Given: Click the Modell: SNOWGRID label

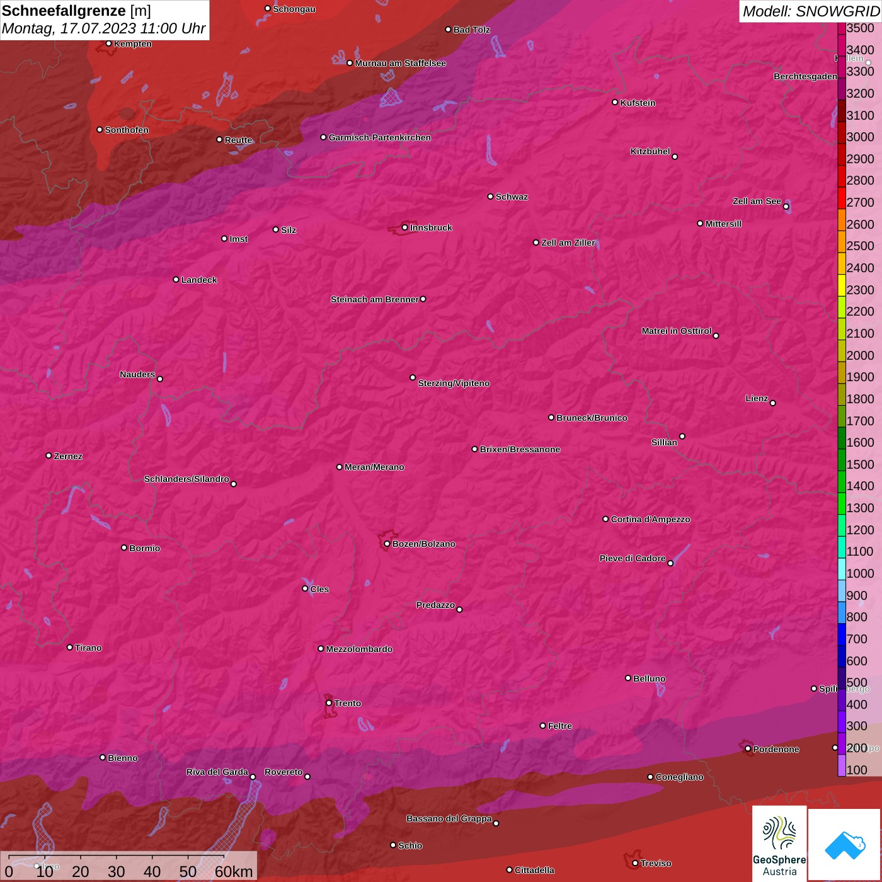Looking at the screenshot, I should (811, 11).
